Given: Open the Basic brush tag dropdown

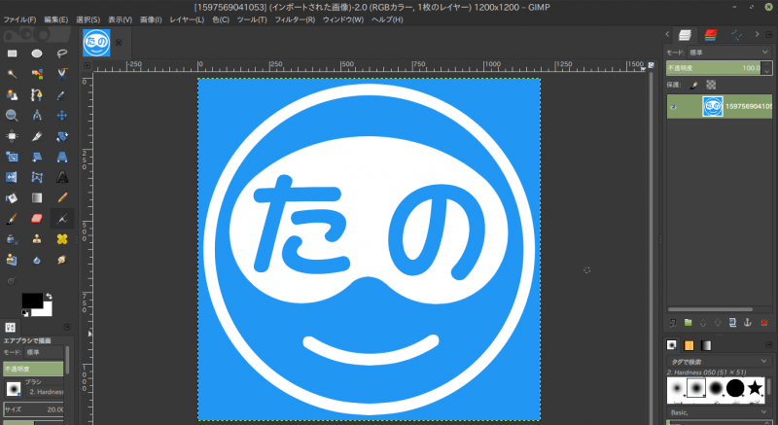Looking at the screenshot, I should click(x=720, y=411).
